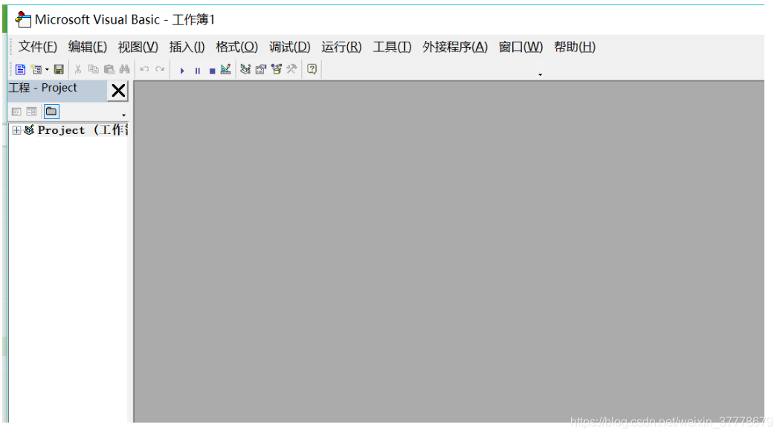This screenshot has height=436, width=780.
Task: Open Object Browser toolbar icon
Action: (277, 69)
